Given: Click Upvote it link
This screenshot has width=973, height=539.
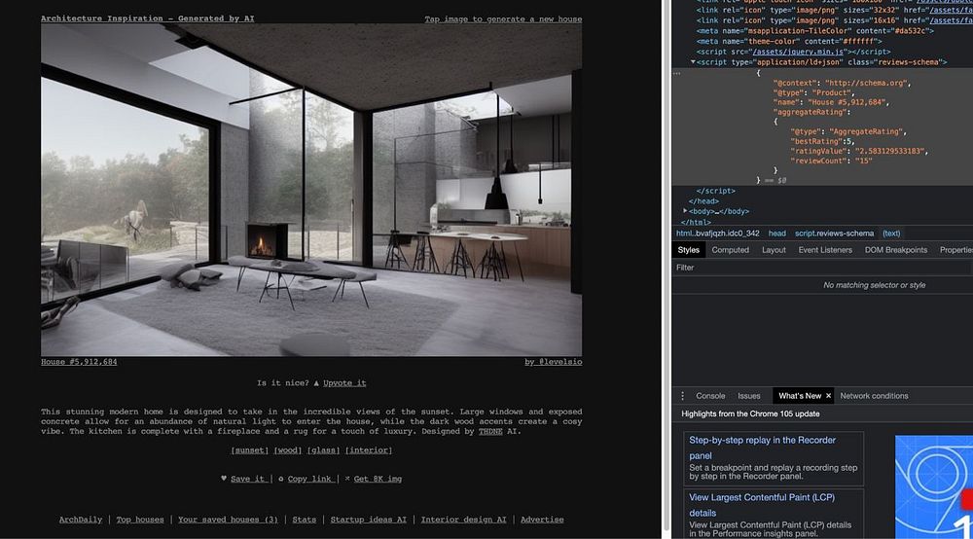Looking at the screenshot, I should coord(344,383).
